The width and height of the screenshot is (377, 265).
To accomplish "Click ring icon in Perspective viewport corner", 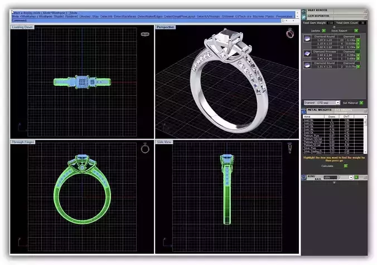I will click(290, 33).
